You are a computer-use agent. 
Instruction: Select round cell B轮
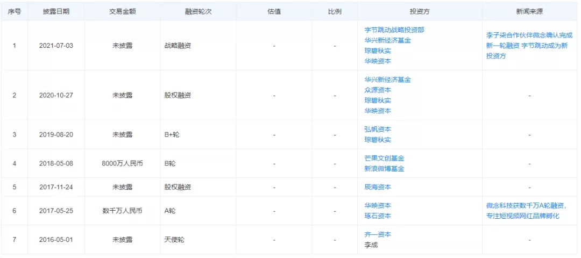click(169, 163)
